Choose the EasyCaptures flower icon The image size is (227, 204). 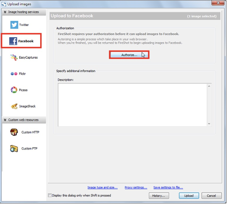click(14, 57)
